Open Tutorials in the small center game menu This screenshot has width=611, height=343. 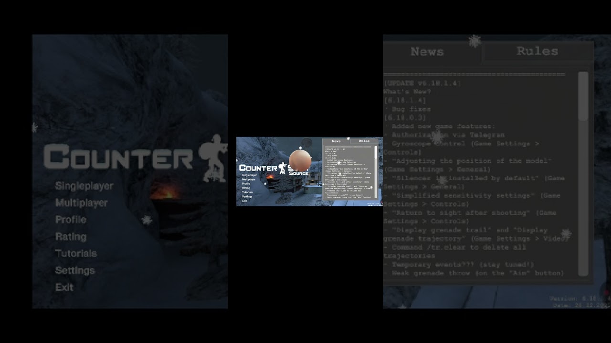click(x=247, y=192)
